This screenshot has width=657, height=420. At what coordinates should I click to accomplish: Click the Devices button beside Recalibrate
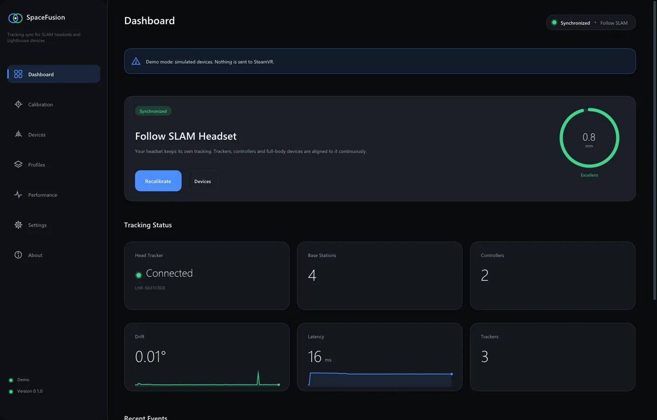(203, 181)
